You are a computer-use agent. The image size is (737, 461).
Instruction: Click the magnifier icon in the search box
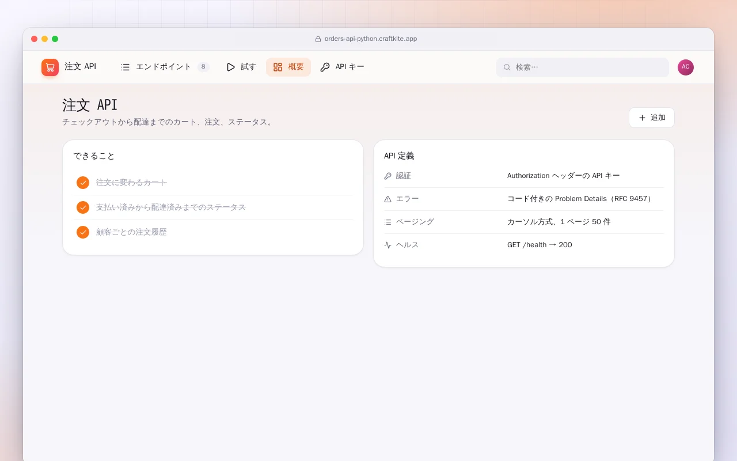(507, 67)
